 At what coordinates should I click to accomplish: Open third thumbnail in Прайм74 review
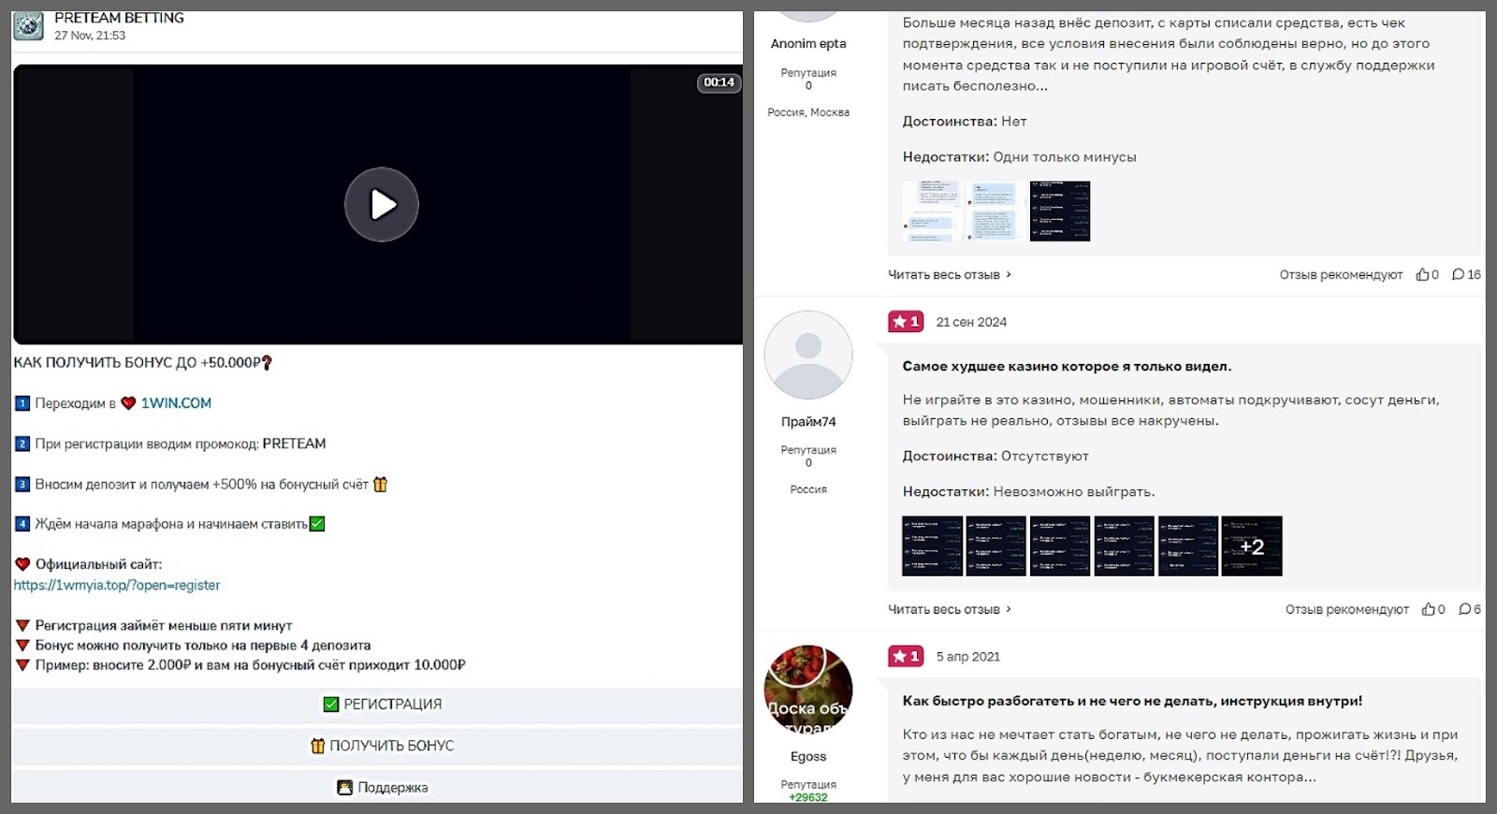pyautogui.click(x=1060, y=545)
